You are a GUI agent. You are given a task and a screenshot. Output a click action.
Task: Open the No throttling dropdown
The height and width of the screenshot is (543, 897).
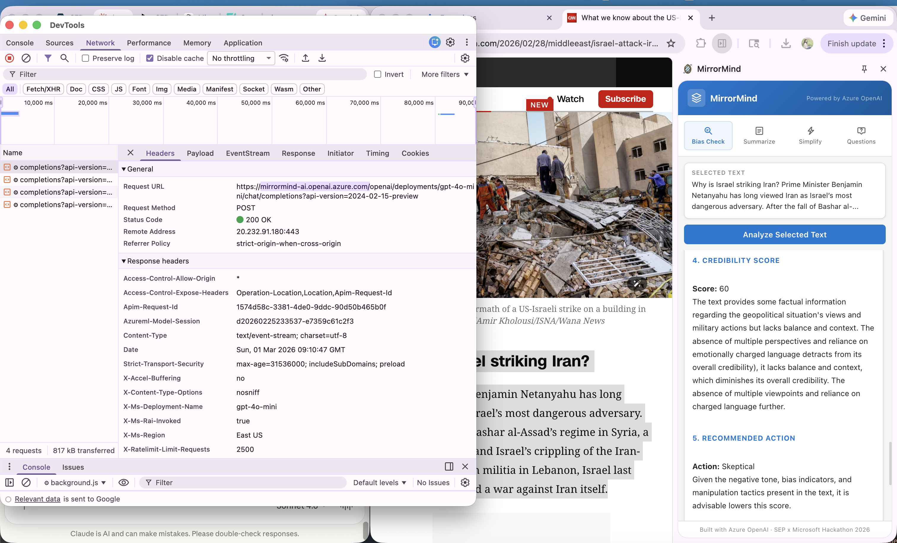pyautogui.click(x=241, y=58)
